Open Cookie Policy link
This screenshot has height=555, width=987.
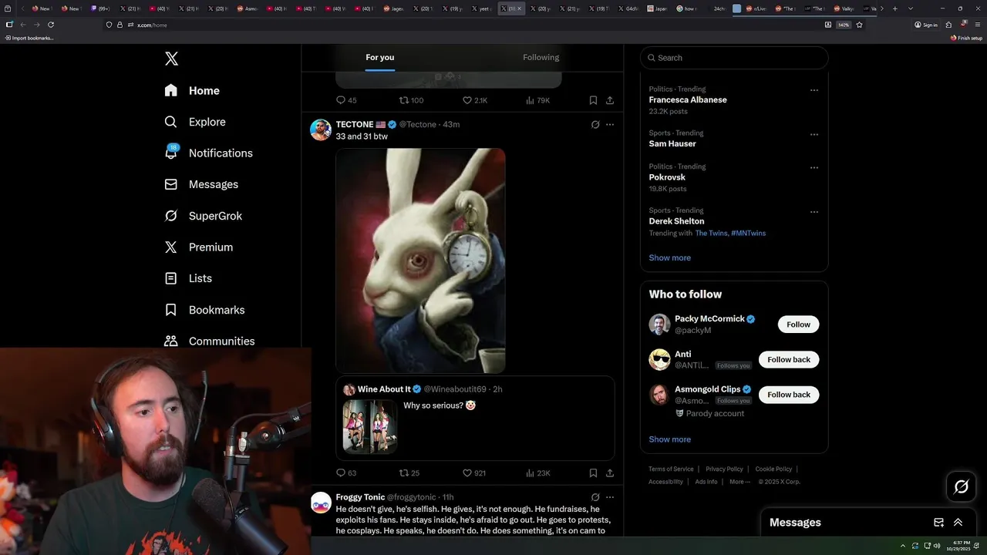click(773, 469)
